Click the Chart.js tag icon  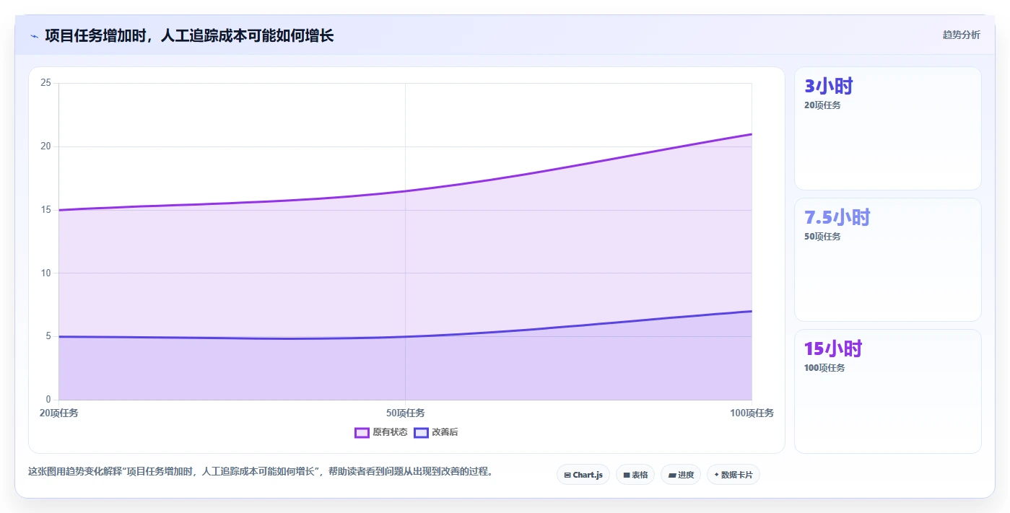567,475
